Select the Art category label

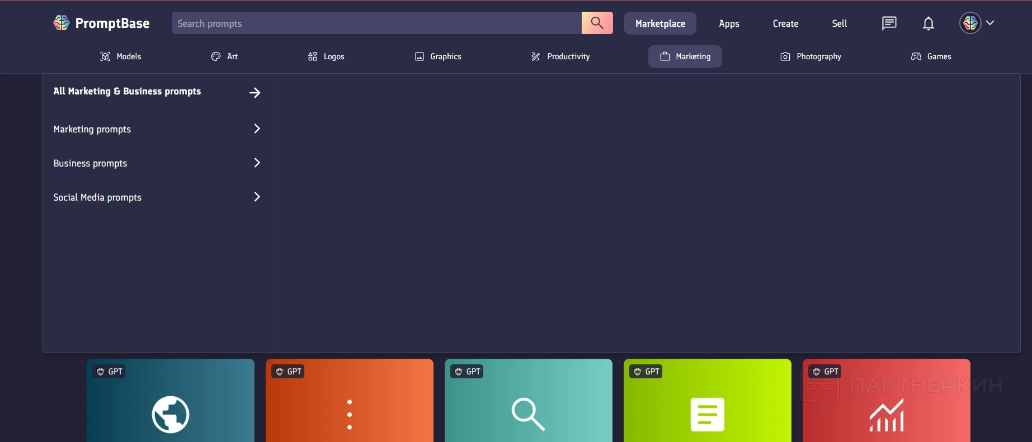tap(233, 56)
